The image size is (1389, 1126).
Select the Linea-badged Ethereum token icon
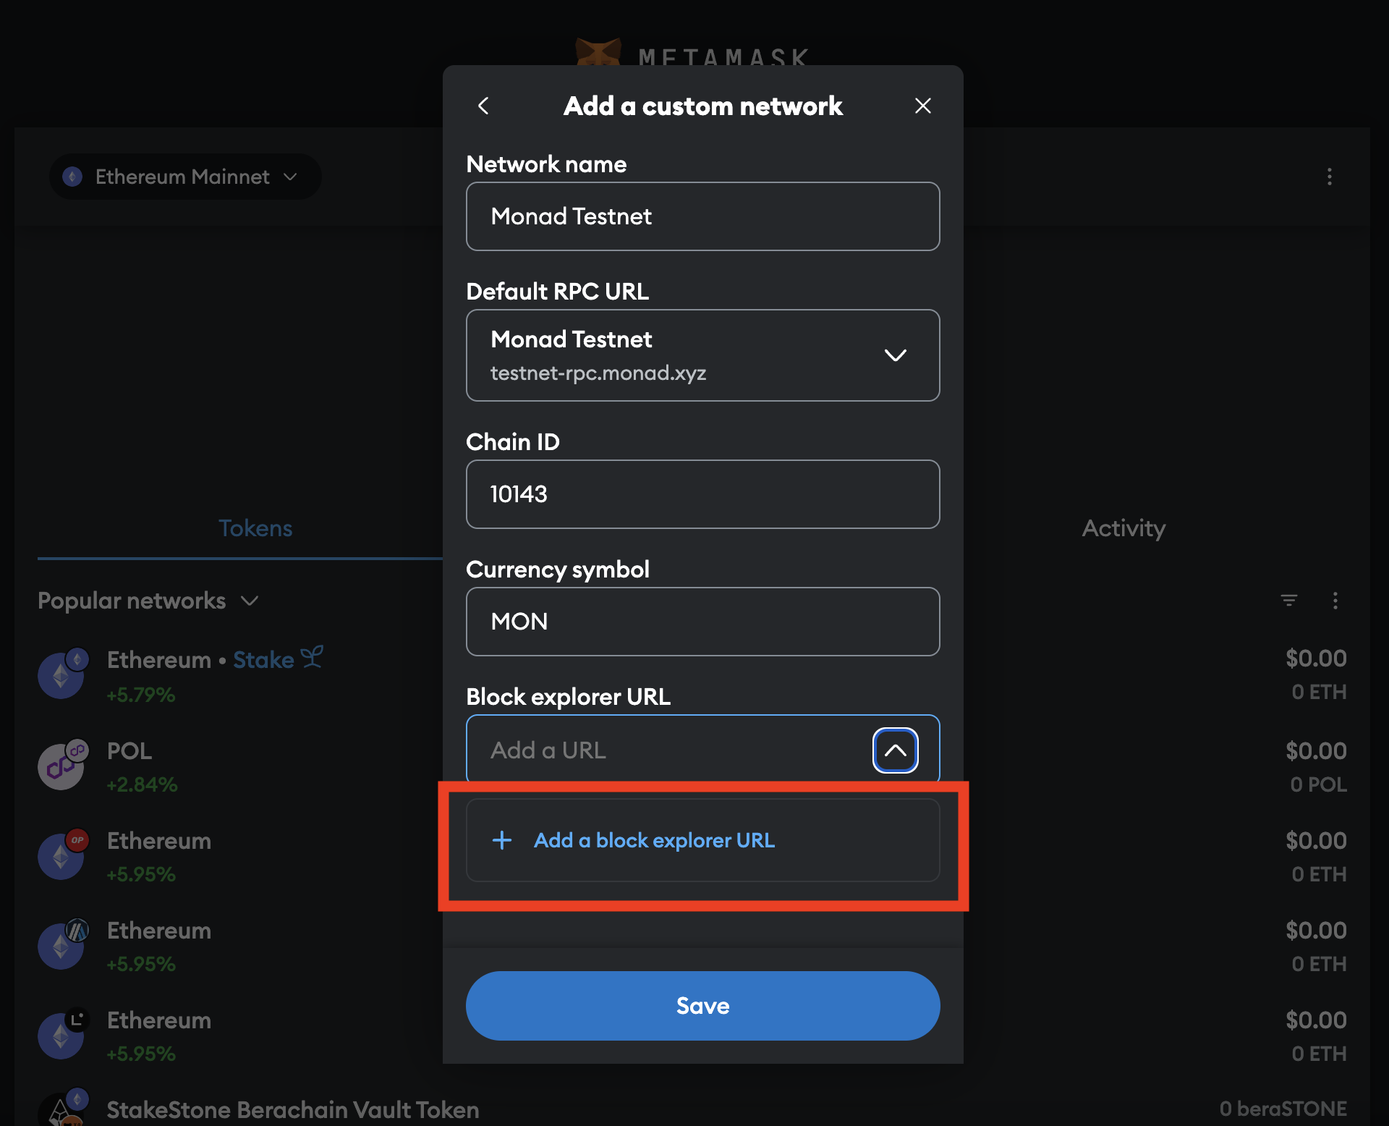(61, 1035)
